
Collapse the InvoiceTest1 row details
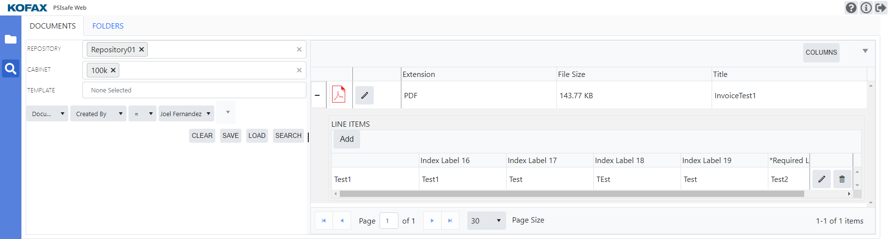point(318,95)
